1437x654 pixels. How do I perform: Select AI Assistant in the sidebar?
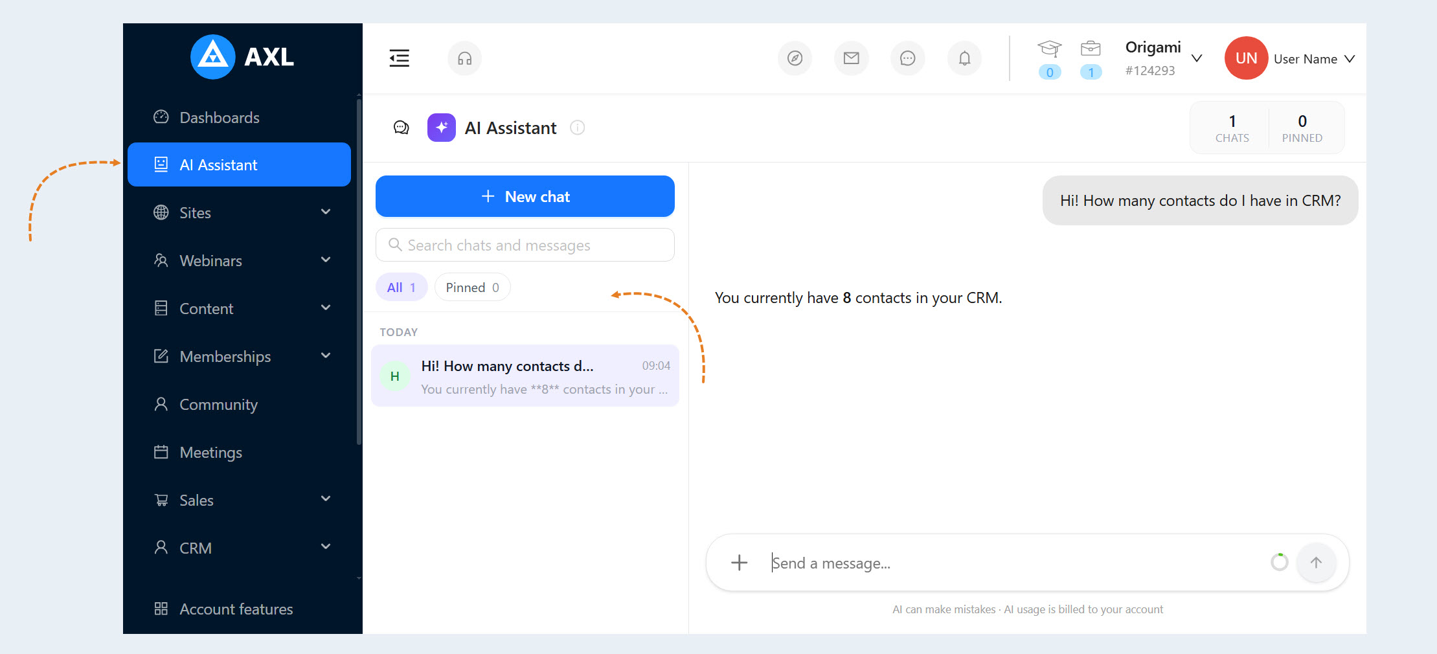[240, 164]
